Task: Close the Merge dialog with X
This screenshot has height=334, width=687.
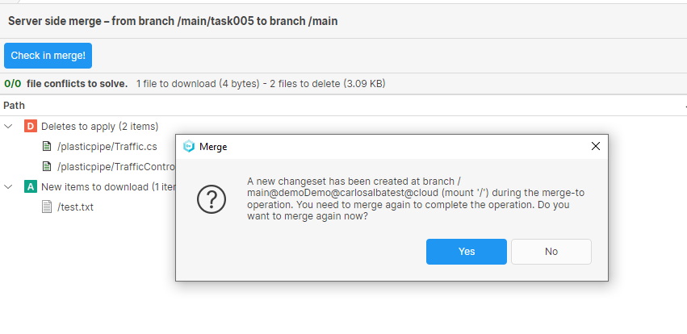Action: [596, 147]
